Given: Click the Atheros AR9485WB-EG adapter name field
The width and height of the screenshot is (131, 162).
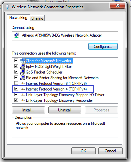Looking at the screenshot, I should click(x=65, y=36).
